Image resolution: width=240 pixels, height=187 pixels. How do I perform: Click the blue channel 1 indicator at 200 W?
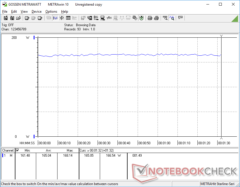(x=34, y=37)
